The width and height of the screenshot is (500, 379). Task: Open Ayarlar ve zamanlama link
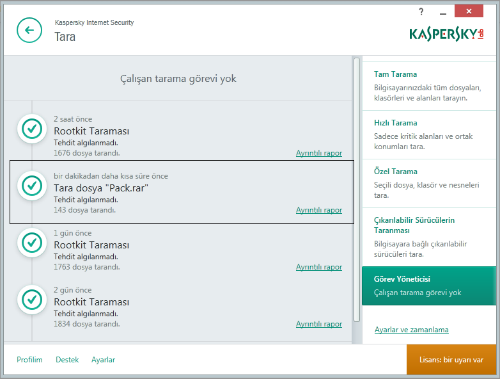click(411, 330)
